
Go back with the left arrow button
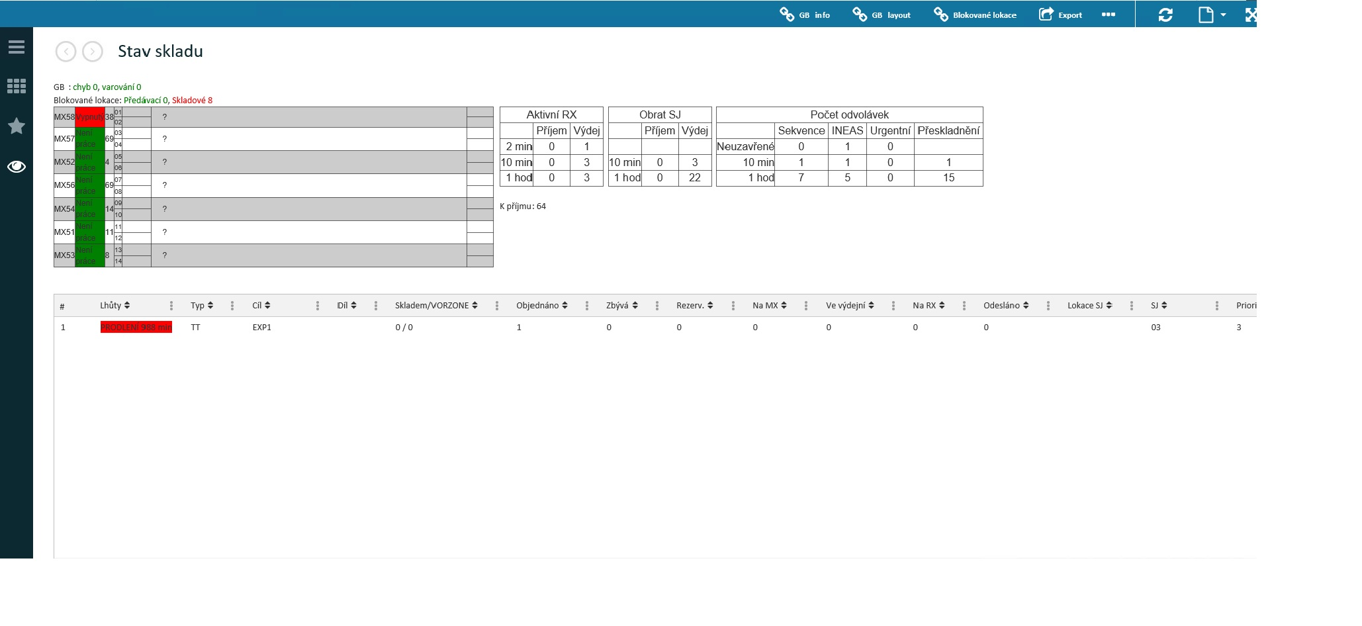pos(66,52)
